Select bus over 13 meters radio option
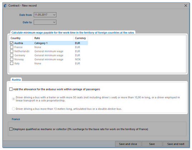This screenshot has width=192, height=150. coord(14,109)
